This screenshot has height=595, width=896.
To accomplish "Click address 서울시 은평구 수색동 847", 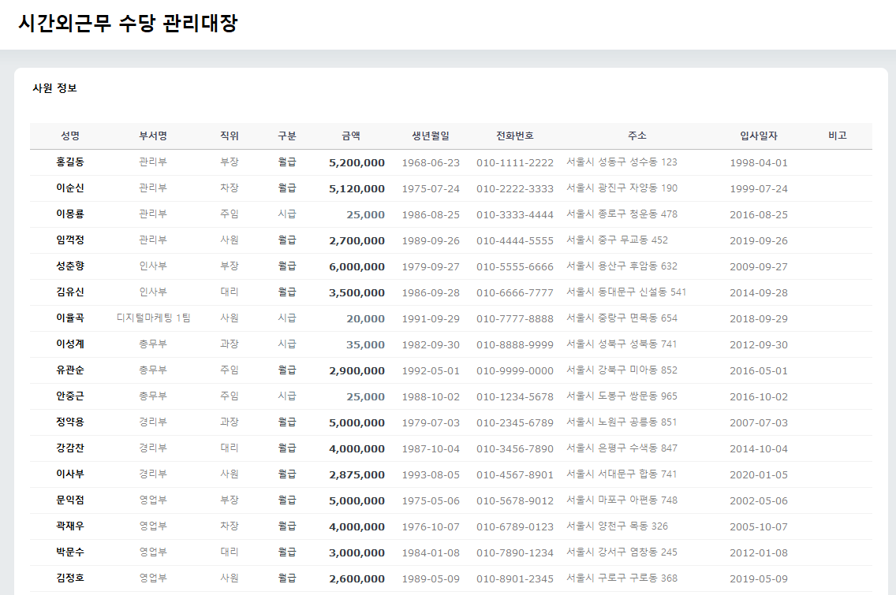I will [x=622, y=448].
